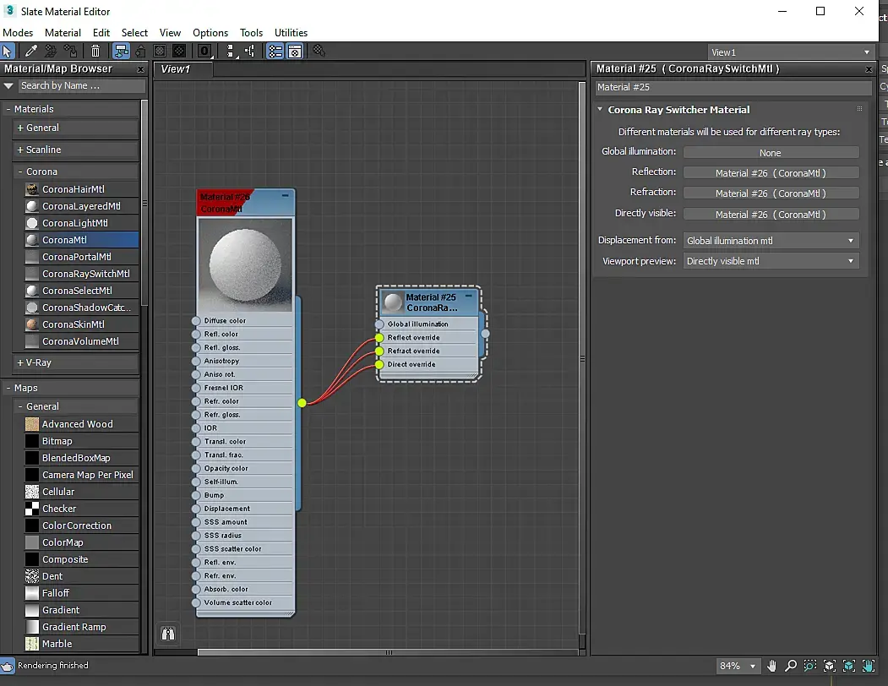Click the Pan hand tool in status bar
888x686 pixels.
point(772,666)
